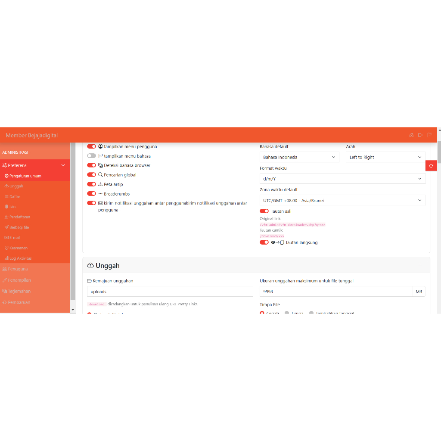The width and height of the screenshot is (441, 441).
Task: Open E-mail sidebar item
Action: pos(35,238)
